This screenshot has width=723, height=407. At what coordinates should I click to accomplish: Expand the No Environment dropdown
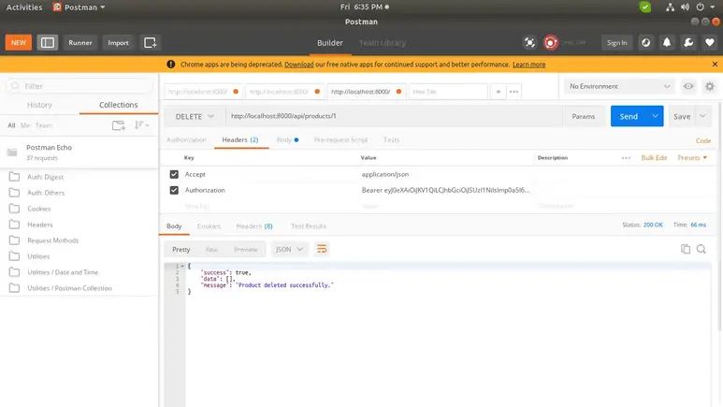pyautogui.click(x=619, y=86)
